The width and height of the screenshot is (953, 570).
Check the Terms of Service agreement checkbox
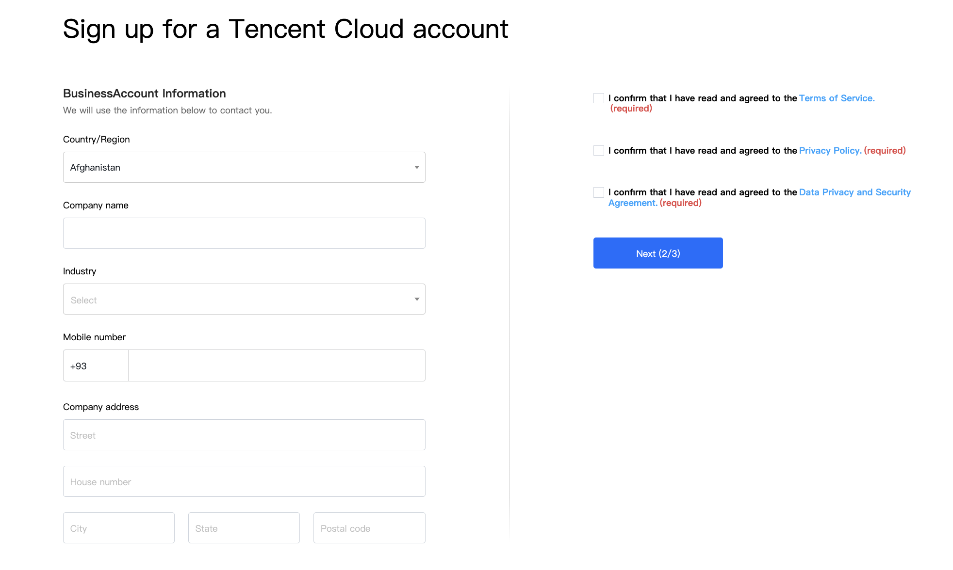599,98
